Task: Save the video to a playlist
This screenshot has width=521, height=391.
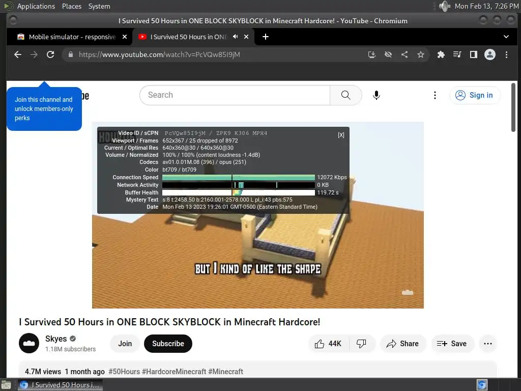Action: (452, 344)
